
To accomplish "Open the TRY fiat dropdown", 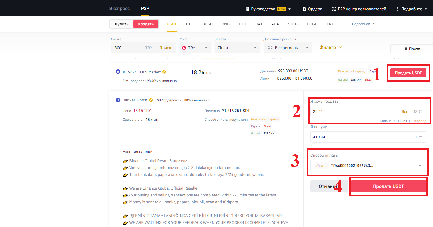I will [x=195, y=48].
